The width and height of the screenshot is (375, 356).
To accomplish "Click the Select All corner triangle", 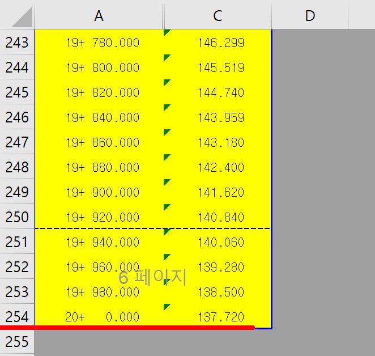I will [x=22, y=17].
